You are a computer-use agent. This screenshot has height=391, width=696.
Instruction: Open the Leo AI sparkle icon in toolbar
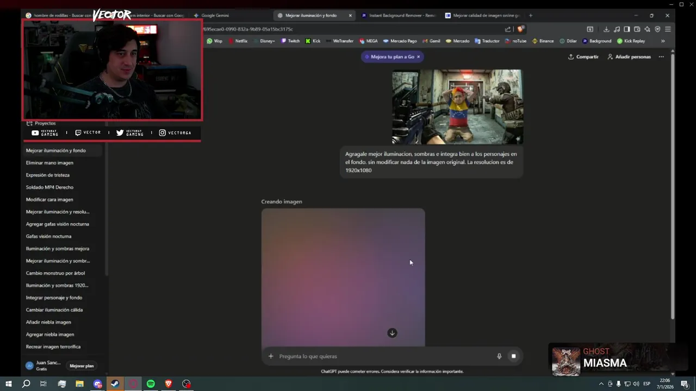click(647, 29)
